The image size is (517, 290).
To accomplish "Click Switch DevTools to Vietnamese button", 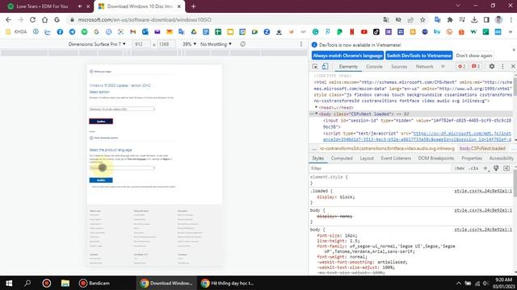I will pos(418,56).
